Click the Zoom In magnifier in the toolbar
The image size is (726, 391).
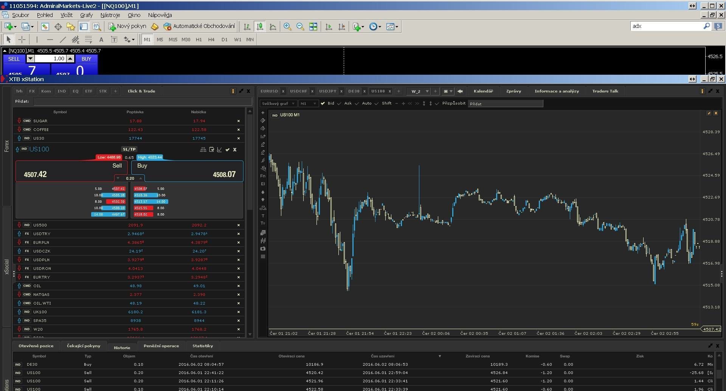(x=287, y=26)
